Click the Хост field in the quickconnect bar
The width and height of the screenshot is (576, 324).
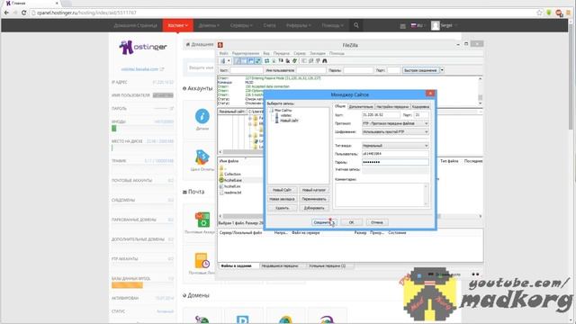[x=246, y=70]
